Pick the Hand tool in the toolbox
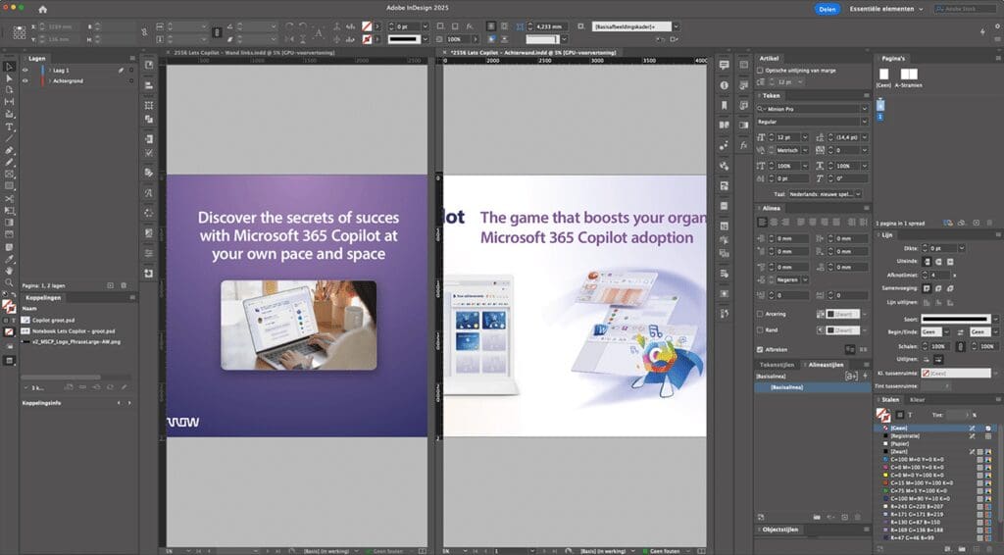Image resolution: width=1004 pixels, height=555 pixels. (x=10, y=269)
